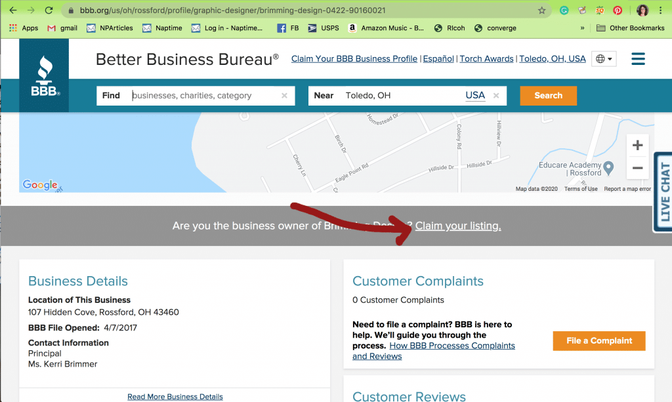Clear the Near field with its X

pos(496,96)
